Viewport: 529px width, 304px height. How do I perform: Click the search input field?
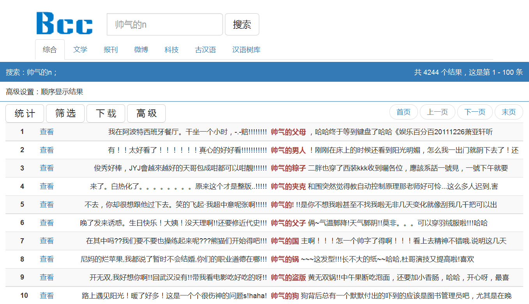165,25
